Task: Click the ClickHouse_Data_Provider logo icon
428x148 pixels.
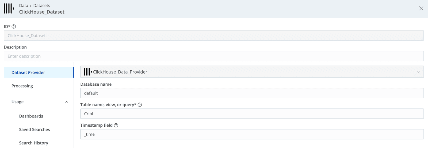Action: tap(88, 72)
